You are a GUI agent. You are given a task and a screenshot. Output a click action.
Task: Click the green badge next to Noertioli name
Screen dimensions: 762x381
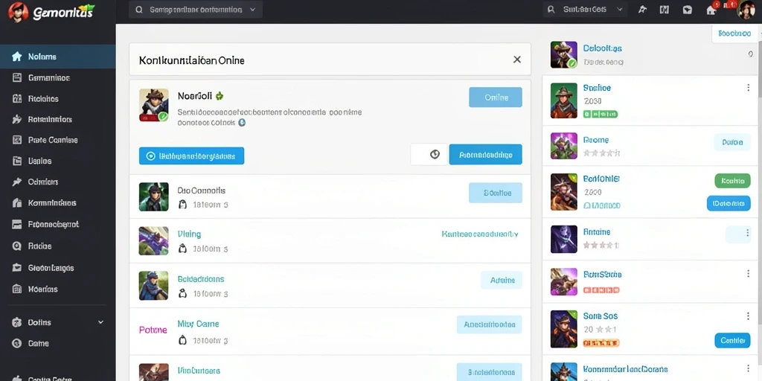(x=220, y=96)
